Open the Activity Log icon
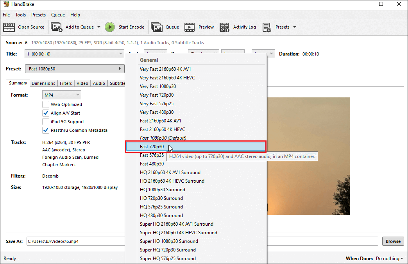The width and height of the screenshot is (408, 264). coord(224,27)
